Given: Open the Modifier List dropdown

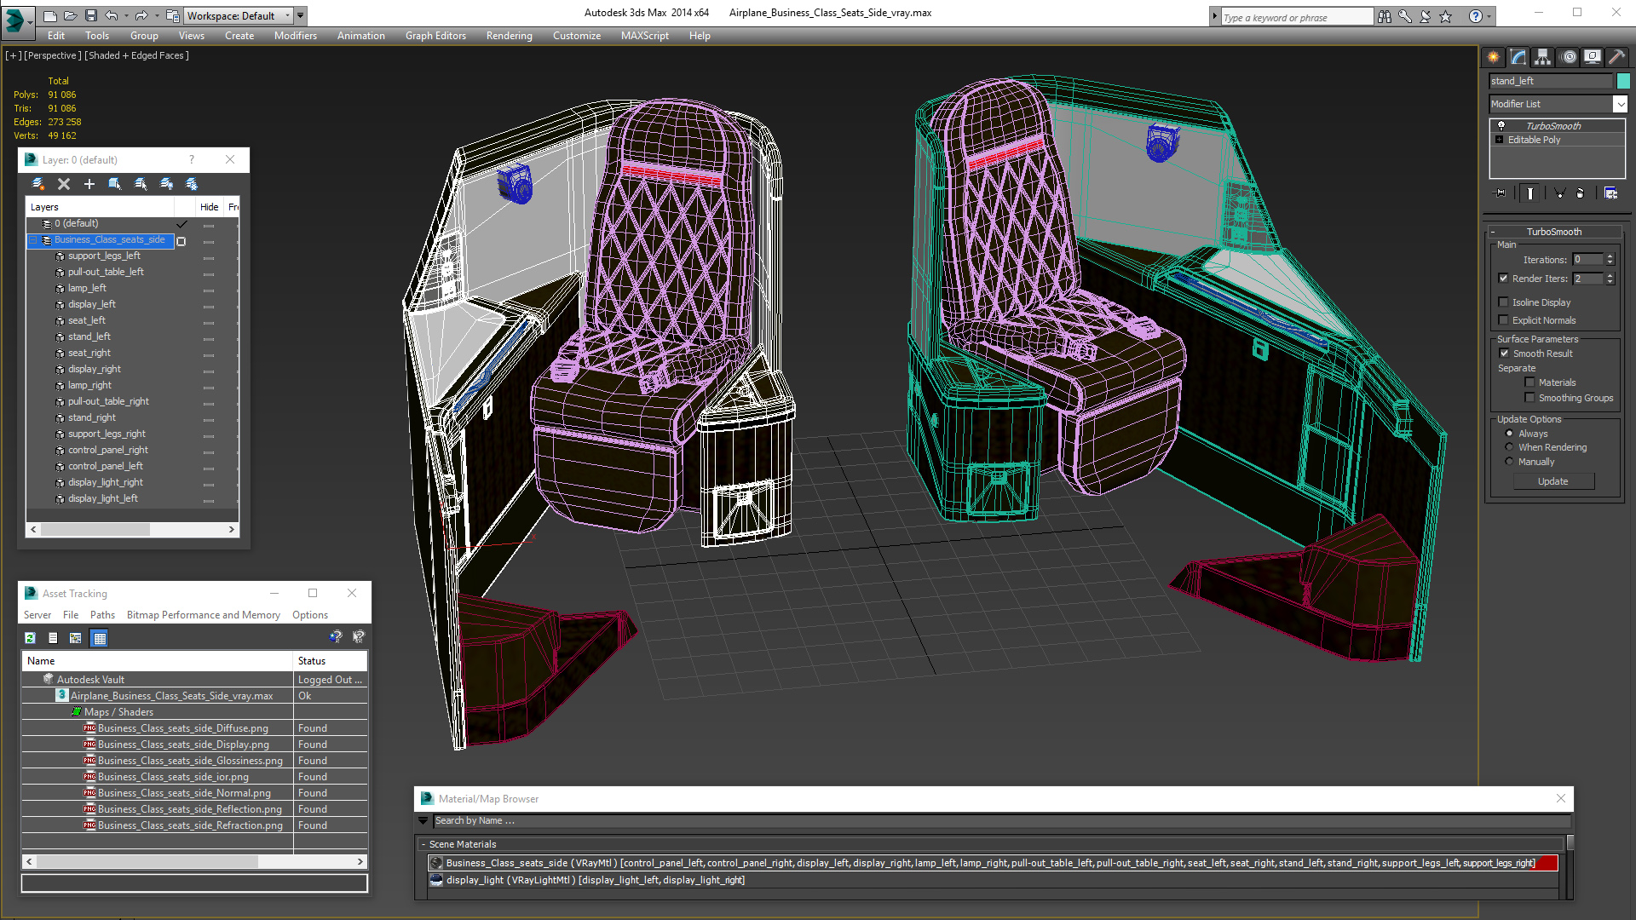Looking at the screenshot, I should click(1620, 104).
